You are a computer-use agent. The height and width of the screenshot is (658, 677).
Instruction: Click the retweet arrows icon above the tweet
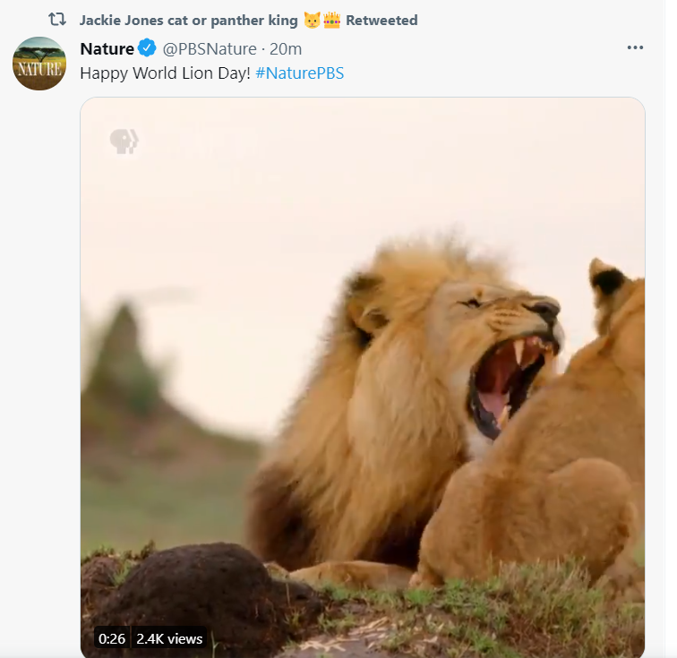click(x=57, y=20)
